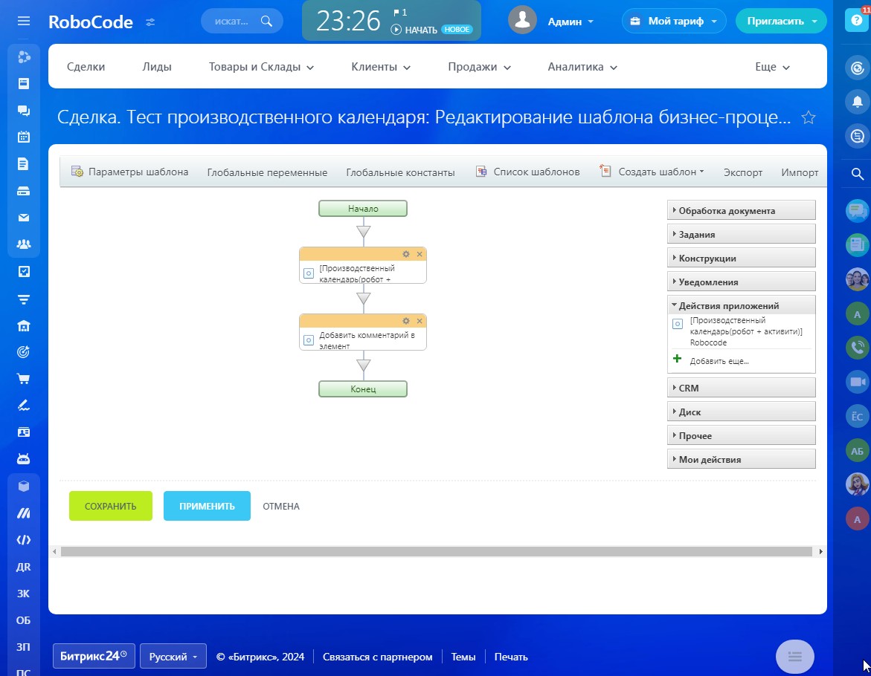Open settings gear of Добавить комментарий activity
The image size is (871, 676).
coord(406,321)
